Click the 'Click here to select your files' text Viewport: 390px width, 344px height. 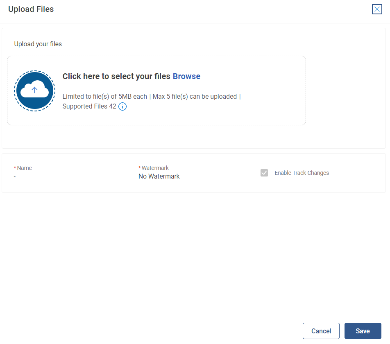coord(116,76)
